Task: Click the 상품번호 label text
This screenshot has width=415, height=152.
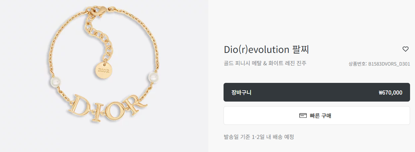Action: tap(358, 64)
